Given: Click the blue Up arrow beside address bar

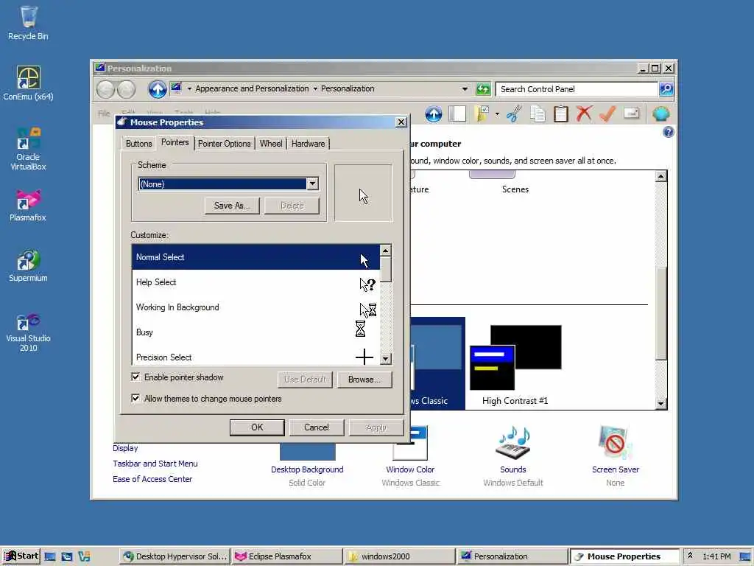Looking at the screenshot, I should coord(158,89).
